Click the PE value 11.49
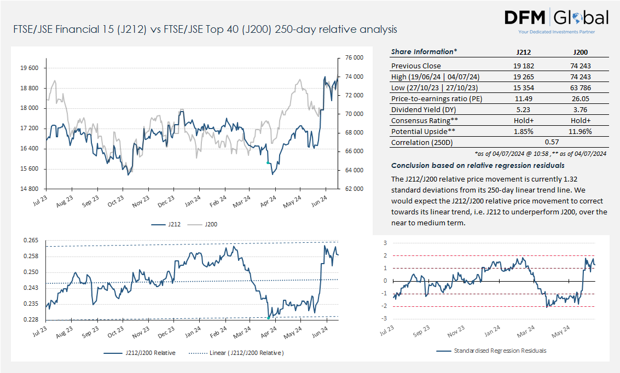The width and height of the screenshot is (620, 373). coord(524,99)
